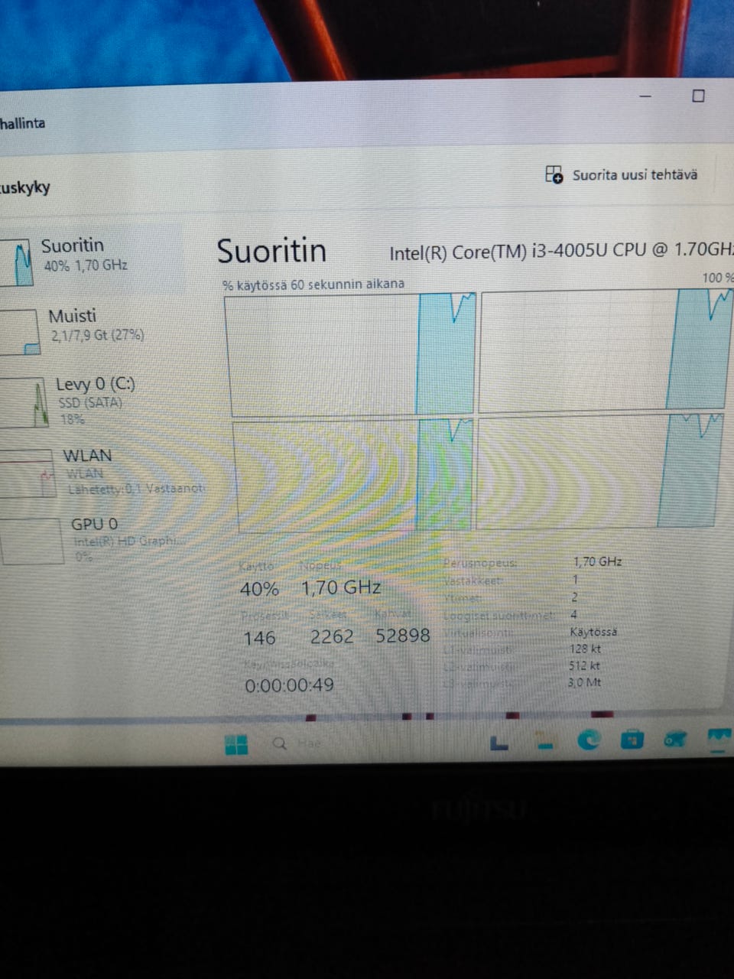Click the Perusnopeus 1,70 GHz base speed value
The height and width of the screenshot is (979, 734).
tap(598, 561)
